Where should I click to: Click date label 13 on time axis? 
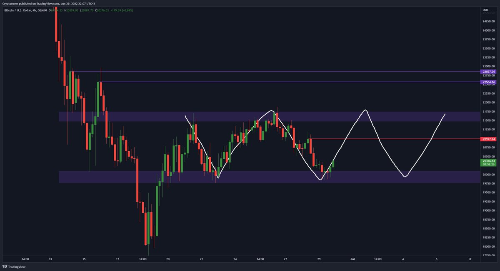50,259
